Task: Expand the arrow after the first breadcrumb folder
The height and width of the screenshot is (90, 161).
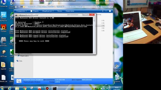Action: pyautogui.click(x=55, y=7)
